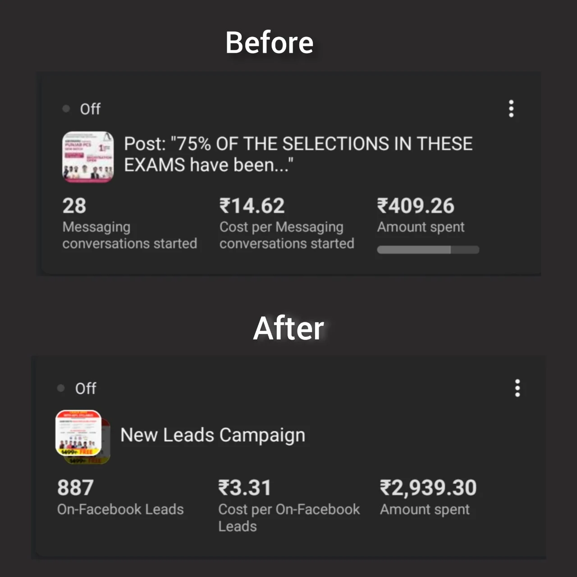The width and height of the screenshot is (577, 577).
Task: Select the After section header
Action: [x=288, y=329]
